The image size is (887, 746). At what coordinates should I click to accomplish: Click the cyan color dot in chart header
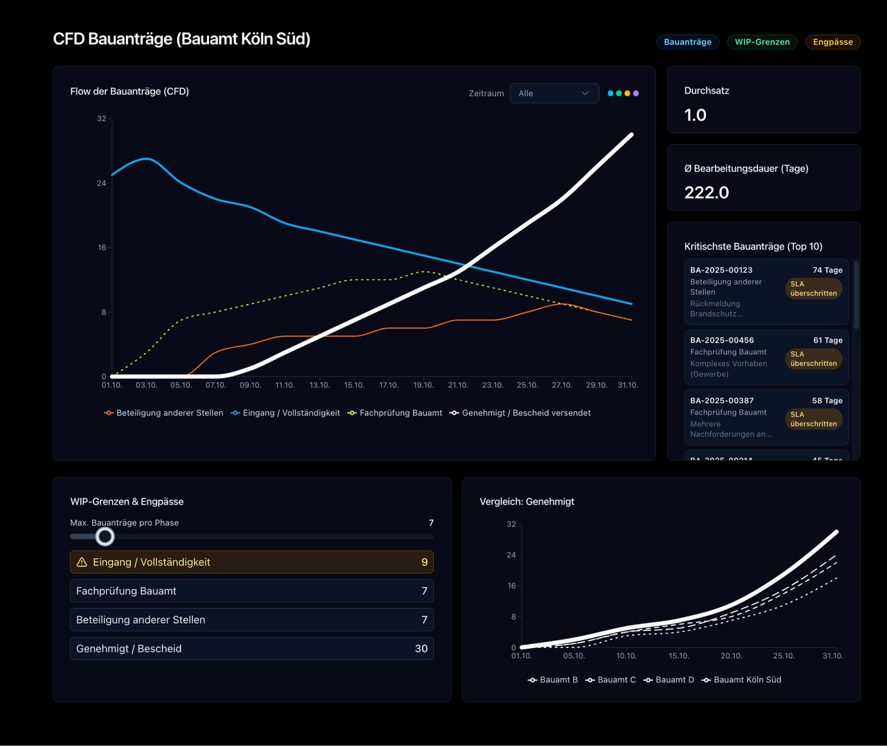tap(610, 94)
